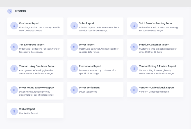This screenshot has height=129, width=191.
Task: Open Total Sales Vs Earning Report title
Action: click(x=156, y=23)
